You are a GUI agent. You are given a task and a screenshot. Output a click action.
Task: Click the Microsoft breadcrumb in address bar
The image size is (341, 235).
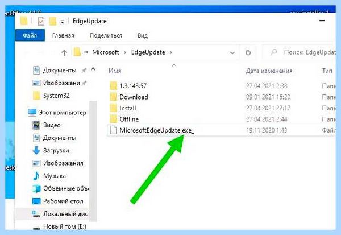pos(106,52)
